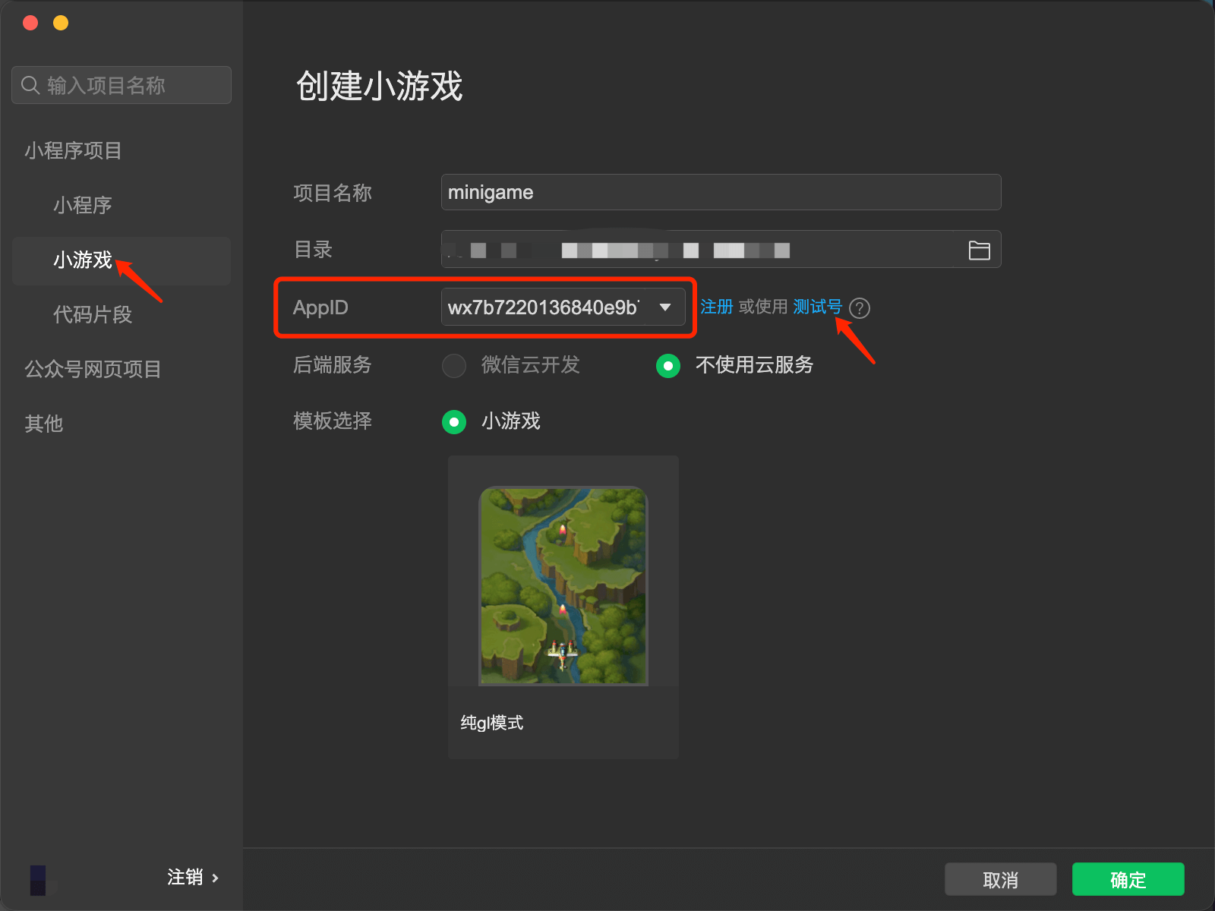
Task: Click the 测试号 link
Action: click(817, 307)
